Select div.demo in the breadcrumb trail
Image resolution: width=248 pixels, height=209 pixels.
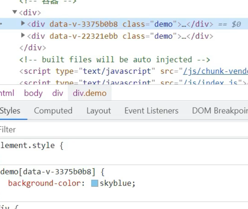[90, 93]
